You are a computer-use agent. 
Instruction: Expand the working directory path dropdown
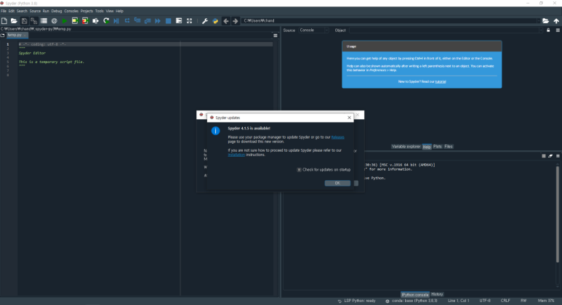(538, 21)
